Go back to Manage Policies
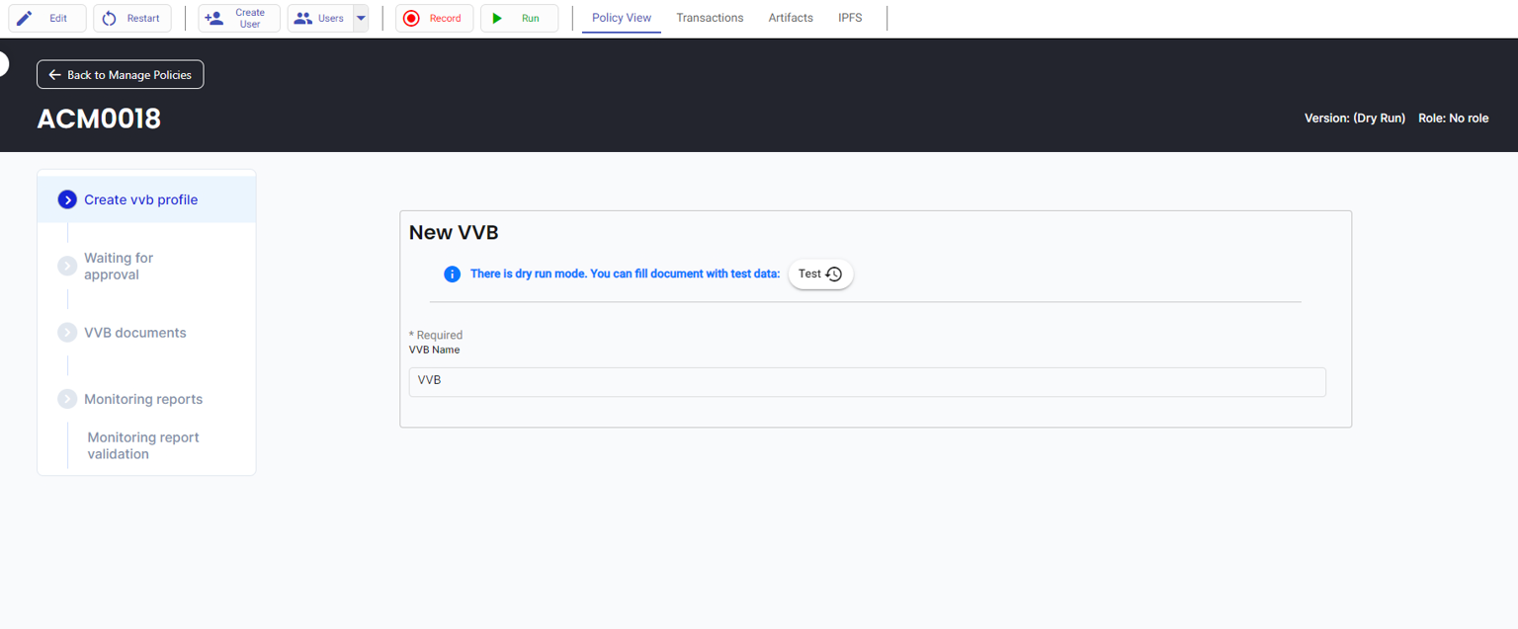 click(x=121, y=75)
